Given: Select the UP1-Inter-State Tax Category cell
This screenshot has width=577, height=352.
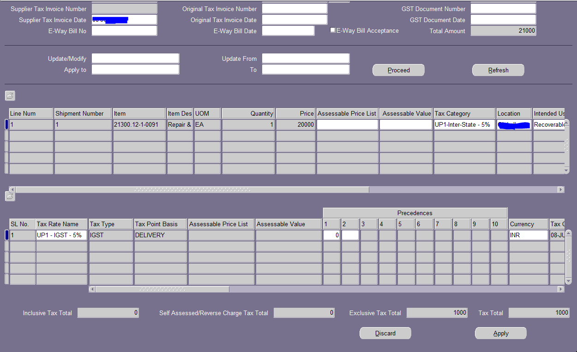Looking at the screenshot, I should tap(463, 124).
